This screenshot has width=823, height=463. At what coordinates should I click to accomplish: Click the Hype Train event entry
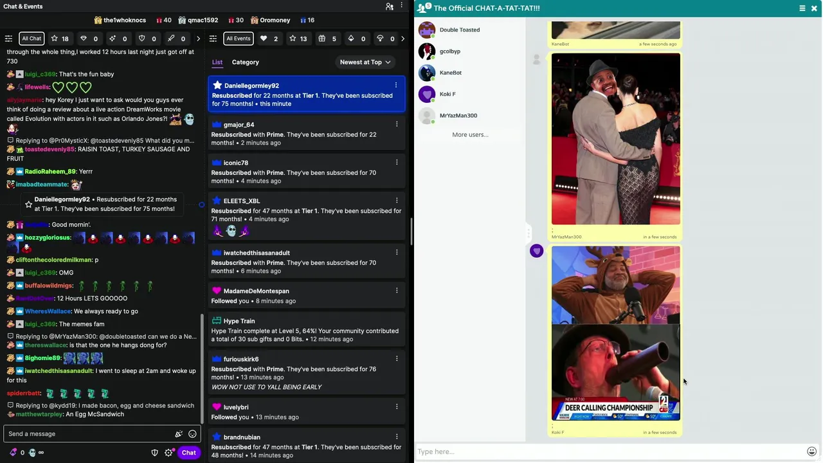[x=307, y=330]
